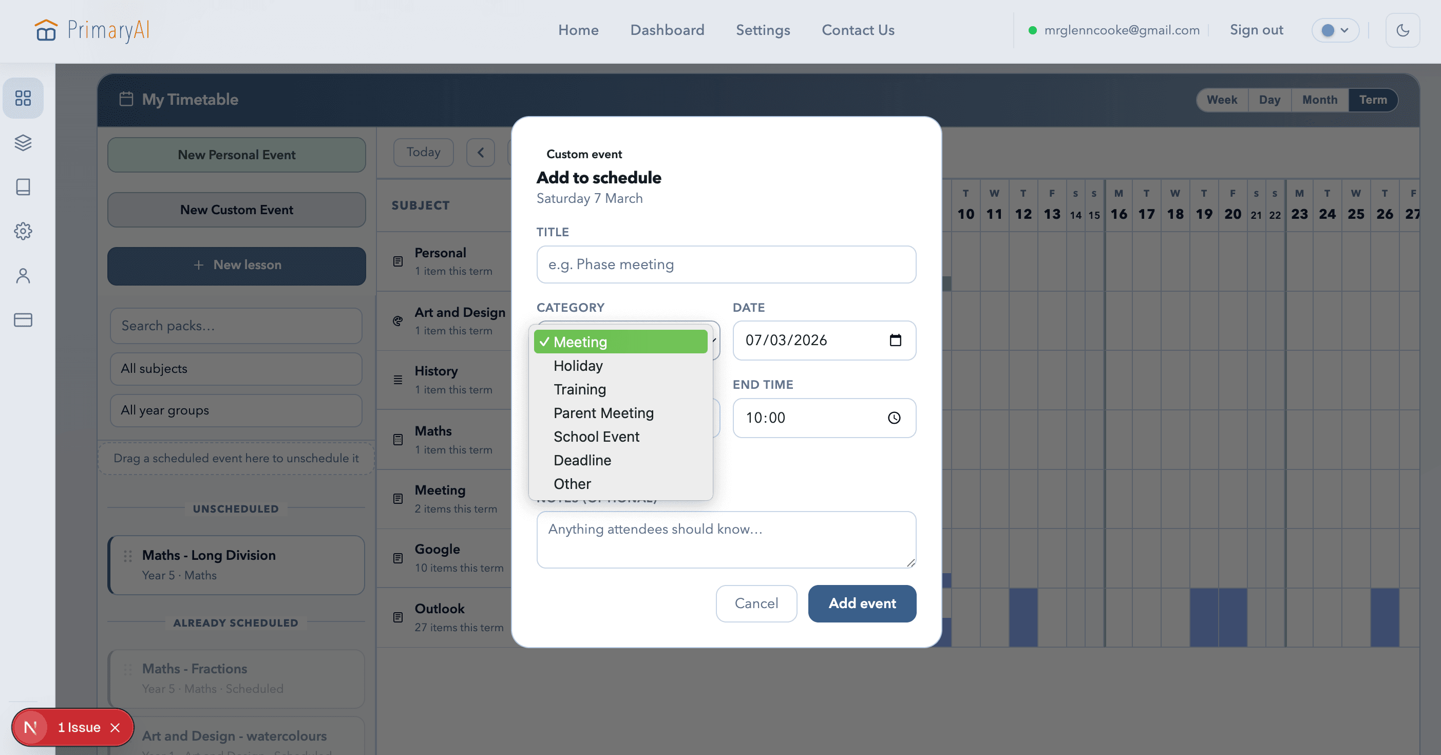
Task: Open the sidebar settings gear
Action: click(23, 231)
